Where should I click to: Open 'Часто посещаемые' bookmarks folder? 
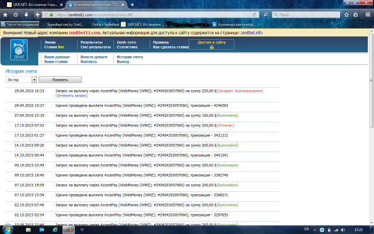pyautogui.click(x=20, y=25)
